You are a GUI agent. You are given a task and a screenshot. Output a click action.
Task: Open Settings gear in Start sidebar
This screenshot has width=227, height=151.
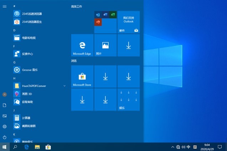click(5, 126)
